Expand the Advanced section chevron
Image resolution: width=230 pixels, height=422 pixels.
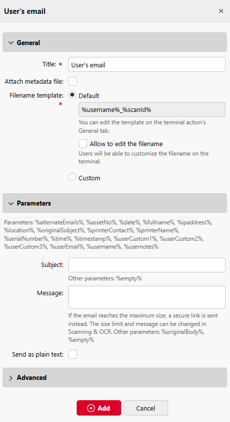pyautogui.click(x=11, y=378)
